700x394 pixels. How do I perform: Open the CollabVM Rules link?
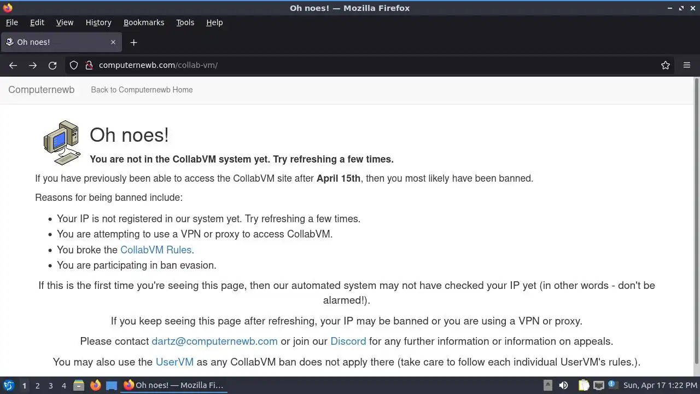coord(156,250)
